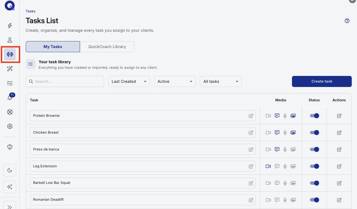Edit action icon for Press de banca row
This screenshot has width=357, height=209.
coord(339,149)
